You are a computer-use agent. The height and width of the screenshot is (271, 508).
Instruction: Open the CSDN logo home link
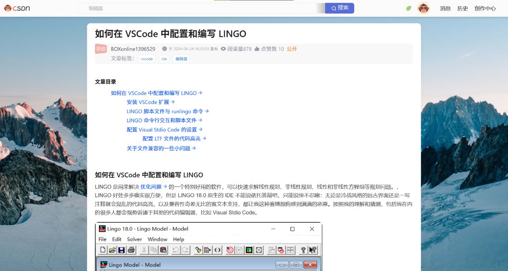pyautogui.click(x=17, y=8)
